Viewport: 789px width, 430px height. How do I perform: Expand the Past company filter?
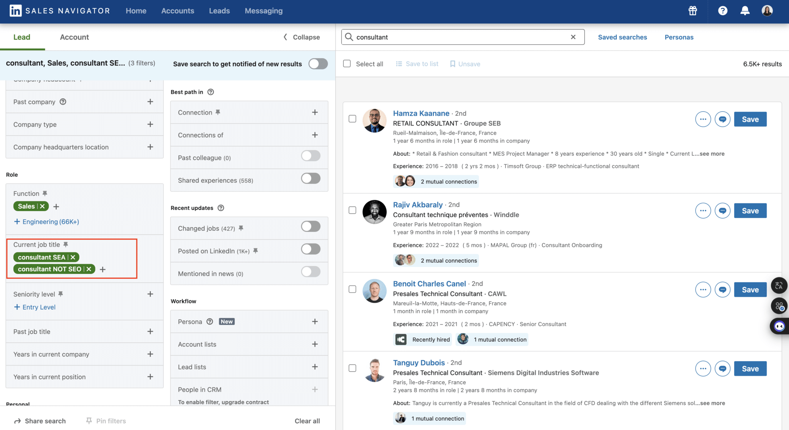tap(150, 102)
